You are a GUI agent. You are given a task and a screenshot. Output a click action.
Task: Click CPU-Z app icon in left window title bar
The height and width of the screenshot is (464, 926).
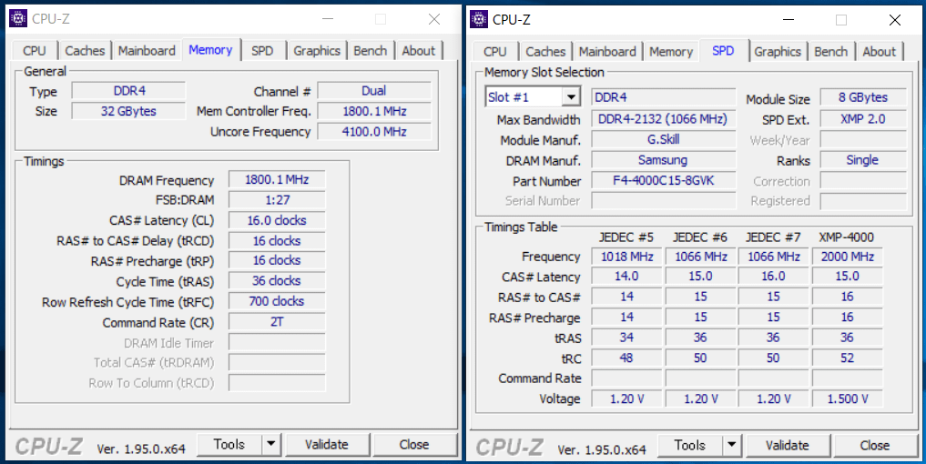[x=18, y=19]
